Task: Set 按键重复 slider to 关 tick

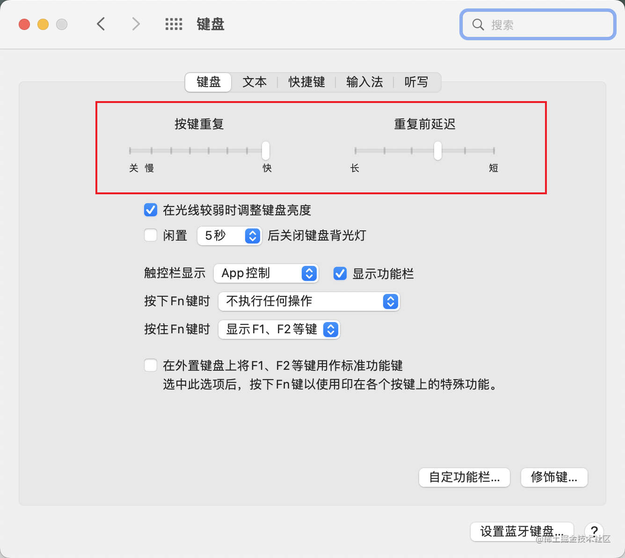Action: click(x=130, y=151)
